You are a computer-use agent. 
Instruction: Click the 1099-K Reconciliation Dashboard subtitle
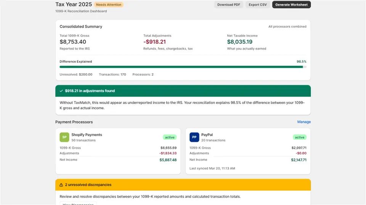[x=81, y=11]
